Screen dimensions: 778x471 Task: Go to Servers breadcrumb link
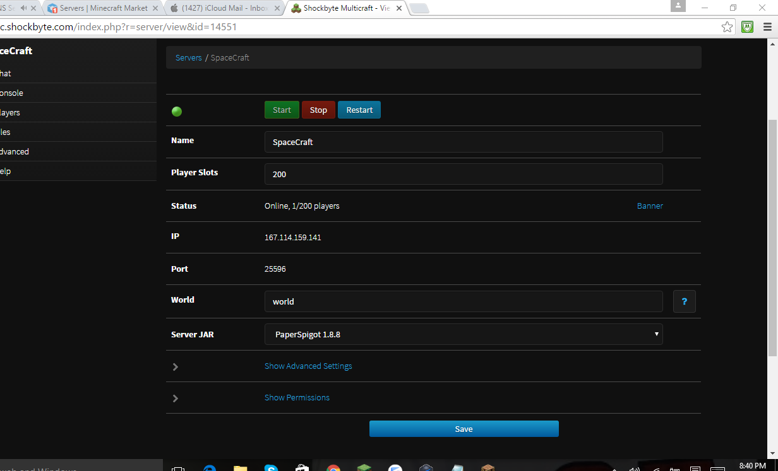189,57
